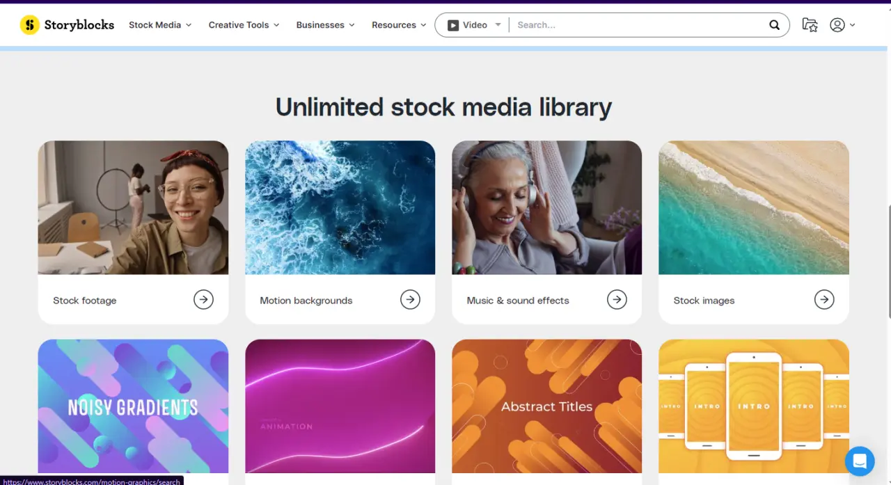Open the Stock footage link

pyautogui.click(x=85, y=301)
